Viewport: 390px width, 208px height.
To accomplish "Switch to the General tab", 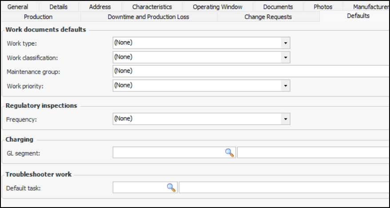I will tap(18, 7).
